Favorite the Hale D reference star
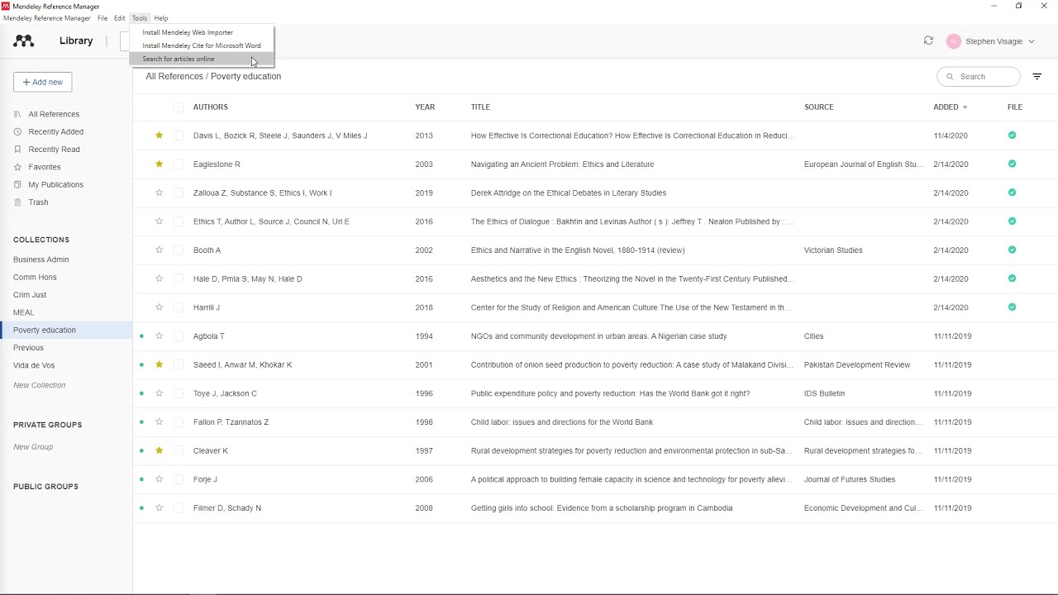The height and width of the screenshot is (595, 1058). pos(160,278)
